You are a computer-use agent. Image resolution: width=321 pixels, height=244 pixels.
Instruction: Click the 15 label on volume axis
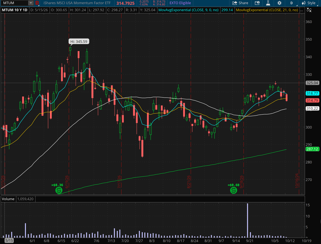pyautogui.click(x=308, y=205)
